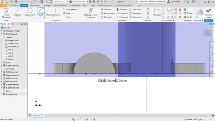This screenshot has width=215, height=121.
Task: Click the Перенос move tool
Action: [x=106, y=9]
